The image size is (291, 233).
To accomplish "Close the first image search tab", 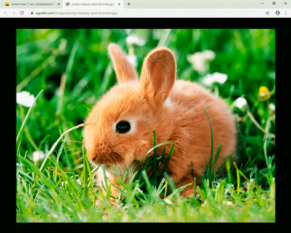I will [x=58, y=4].
